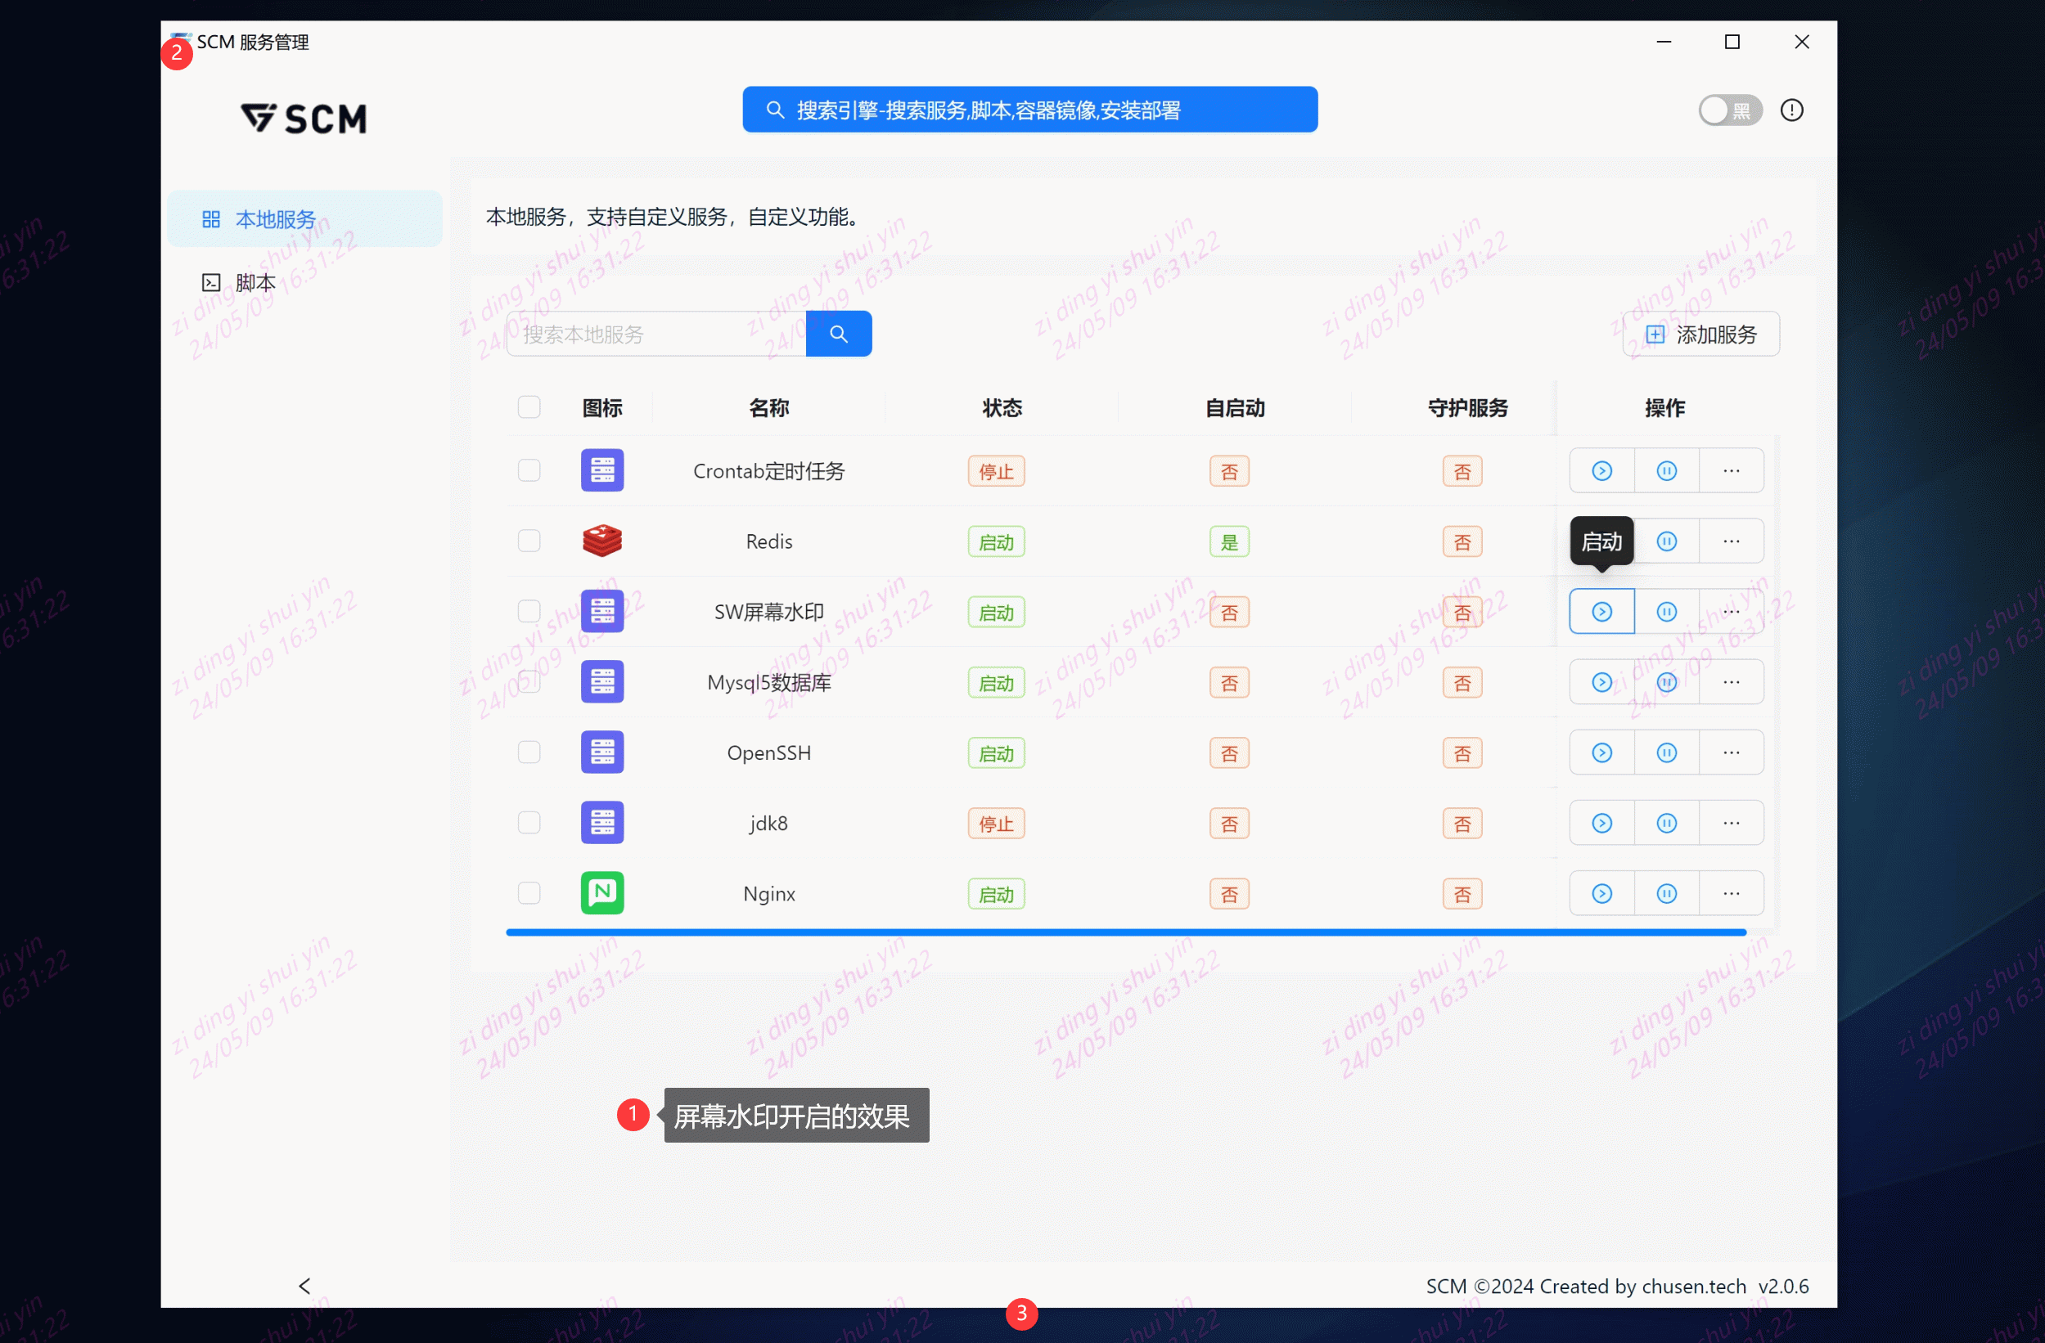This screenshot has width=2045, height=1343.
Task: Toggle dark mode with the 黑 switch
Action: tap(1729, 109)
